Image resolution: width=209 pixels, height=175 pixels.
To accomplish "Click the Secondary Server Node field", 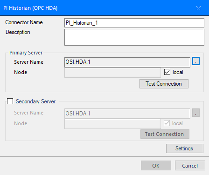I will [112, 124].
